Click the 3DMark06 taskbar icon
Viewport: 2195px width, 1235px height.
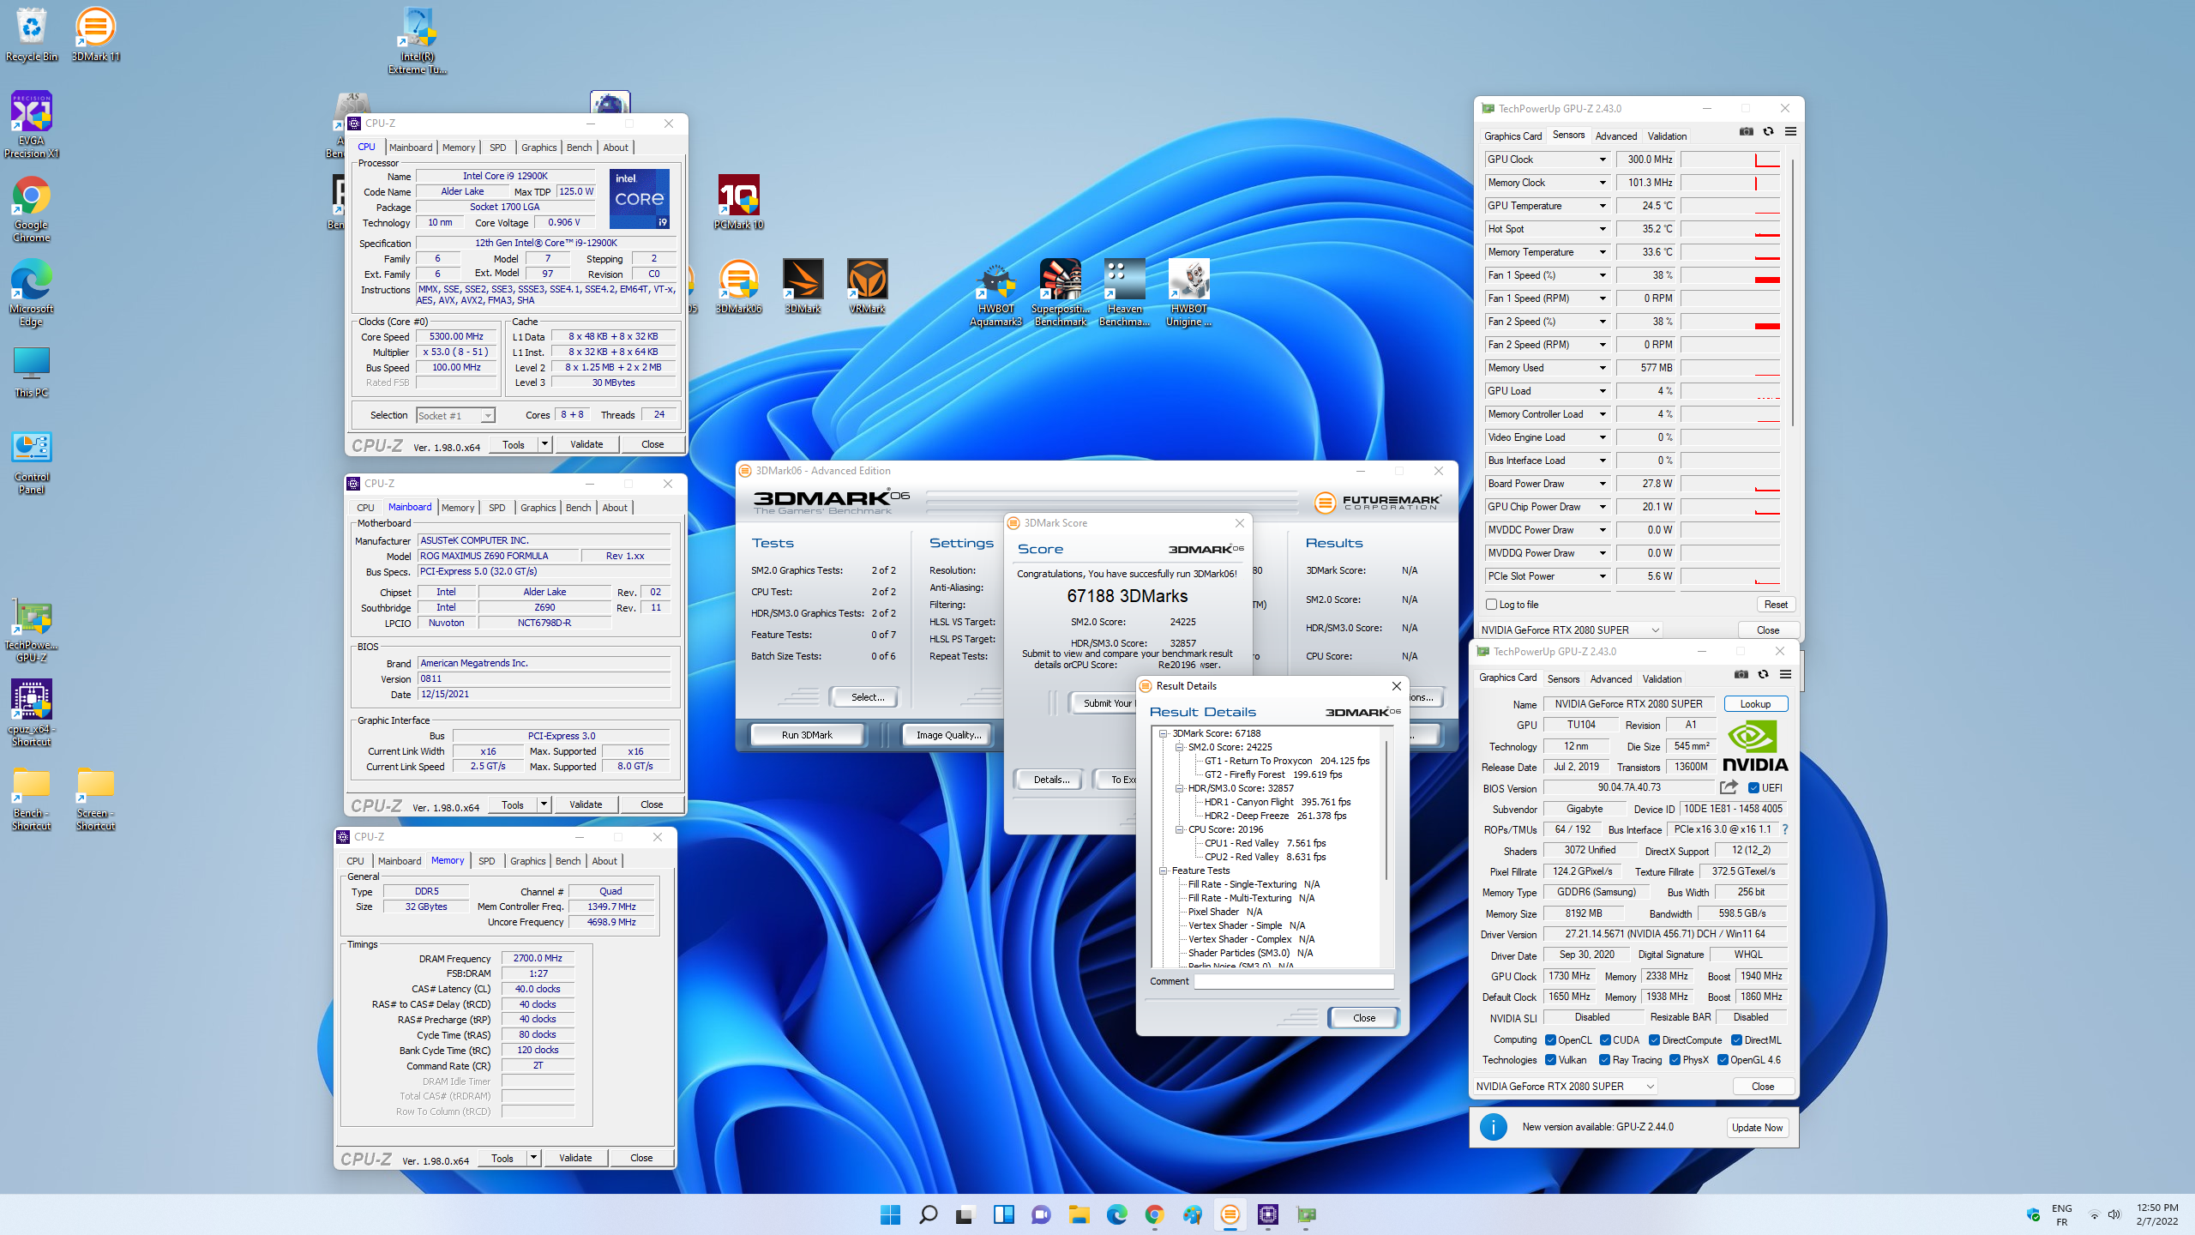[x=1230, y=1214]
